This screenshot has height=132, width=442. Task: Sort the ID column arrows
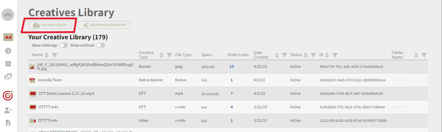pyautogui.click(x=327, y=55)
